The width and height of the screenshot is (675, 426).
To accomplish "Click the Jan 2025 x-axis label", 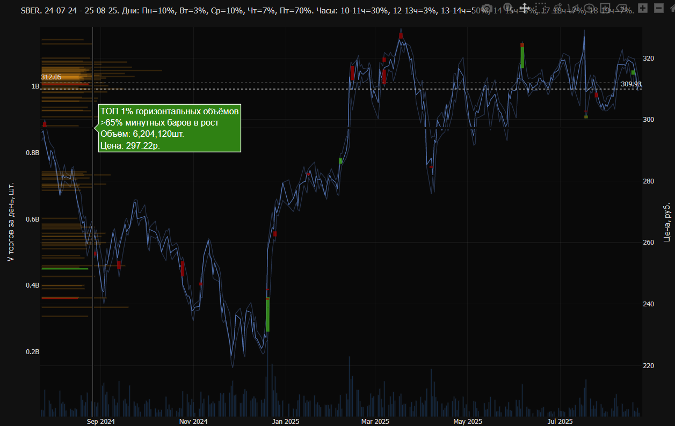I will [x=286, y=422].
